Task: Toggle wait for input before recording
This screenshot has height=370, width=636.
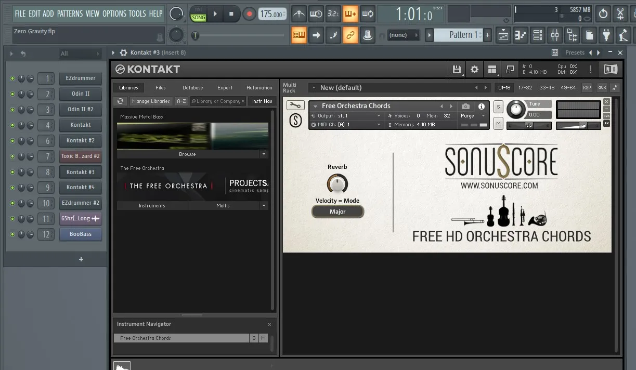Action: tap(316, 14)
